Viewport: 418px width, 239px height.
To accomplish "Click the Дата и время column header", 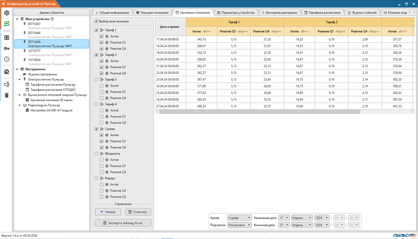I will (x=170, y=27).
